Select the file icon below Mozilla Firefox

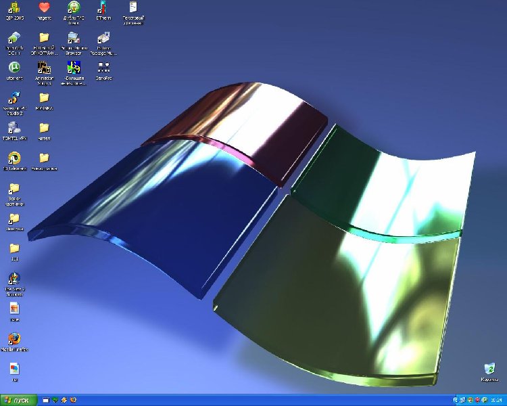point(14,372)
